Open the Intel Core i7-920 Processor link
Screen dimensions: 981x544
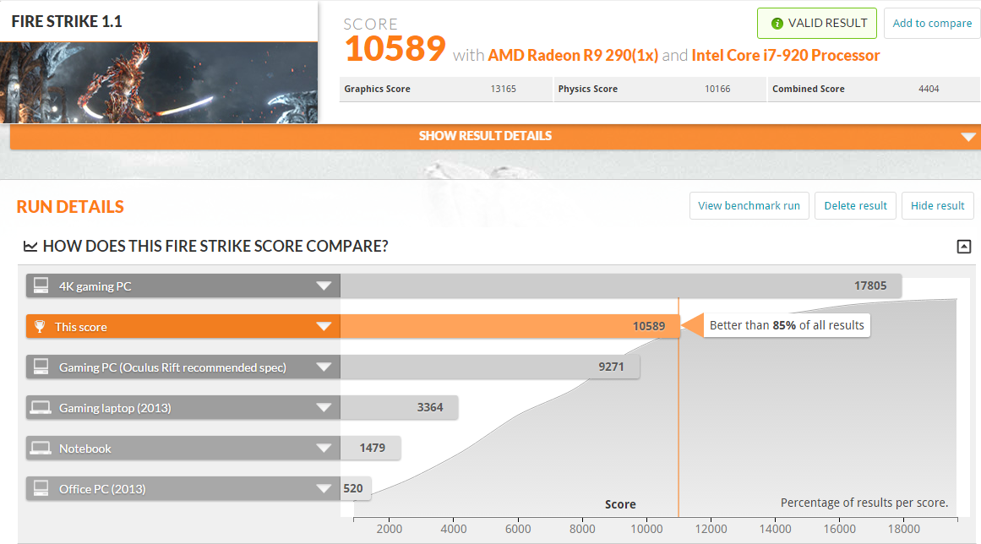pos(785,56)
